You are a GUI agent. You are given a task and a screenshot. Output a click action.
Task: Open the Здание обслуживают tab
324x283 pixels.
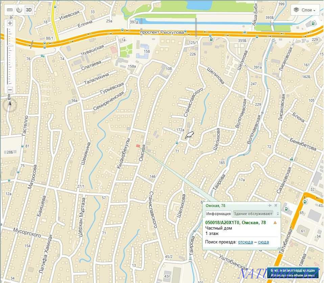coord(253,213)
